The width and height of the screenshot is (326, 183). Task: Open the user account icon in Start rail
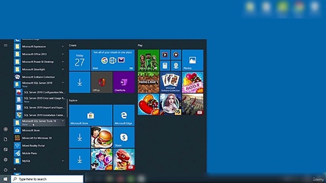[5, 129]
